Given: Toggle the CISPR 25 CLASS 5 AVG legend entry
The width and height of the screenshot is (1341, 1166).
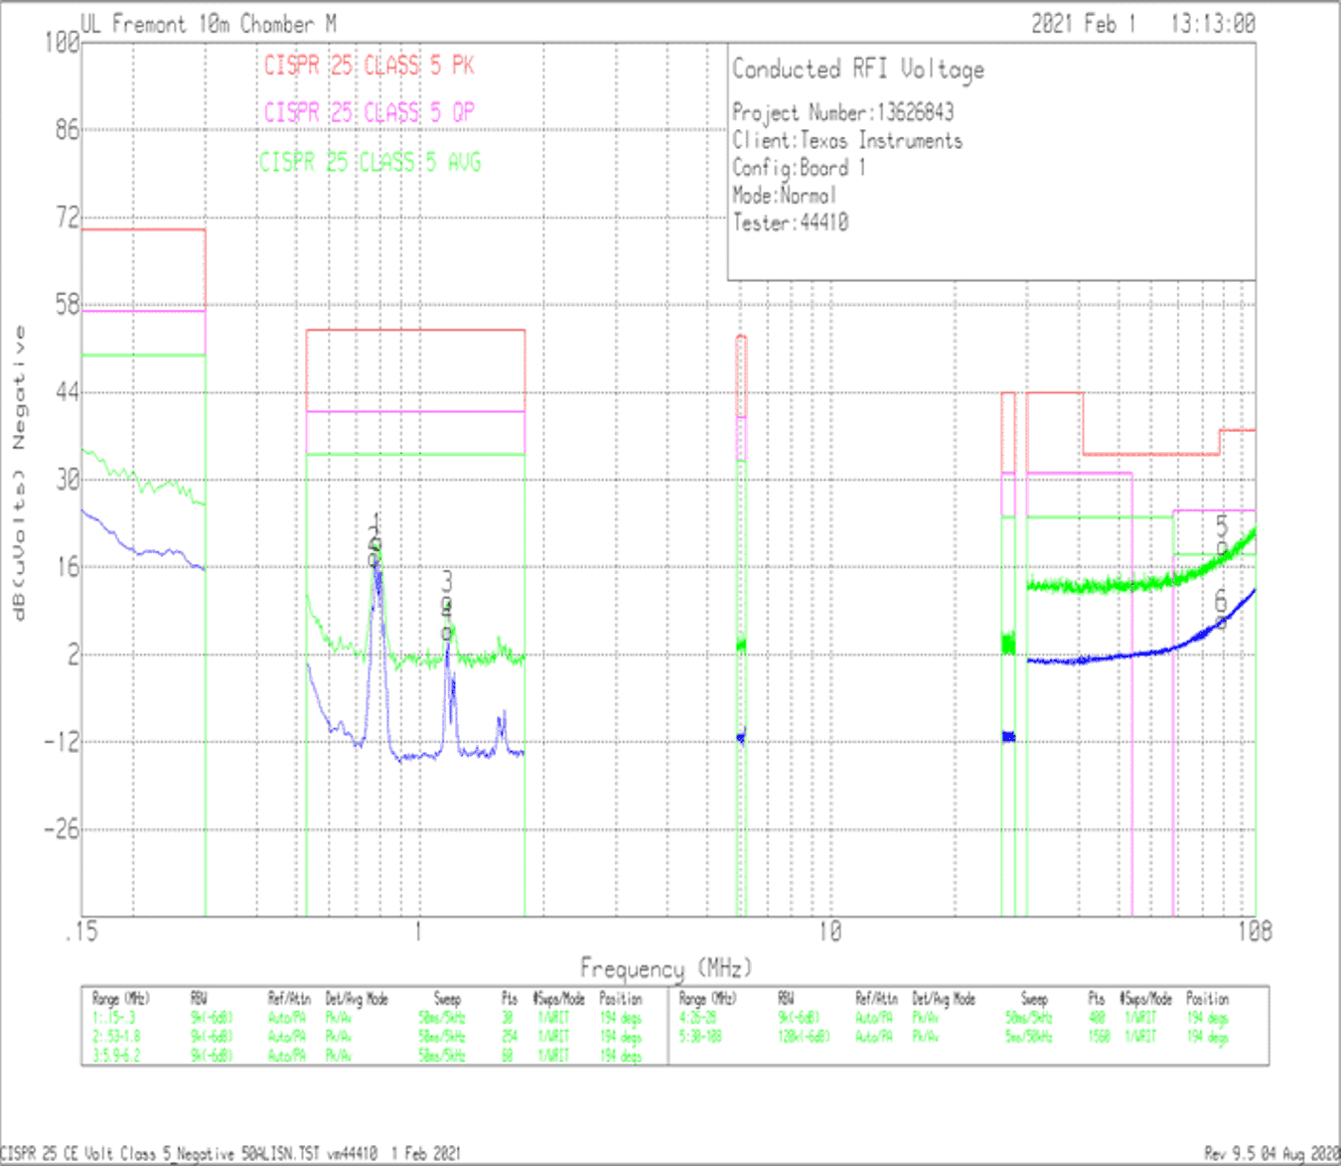Looking at the screenshot, I should click(x=370, y=162).
